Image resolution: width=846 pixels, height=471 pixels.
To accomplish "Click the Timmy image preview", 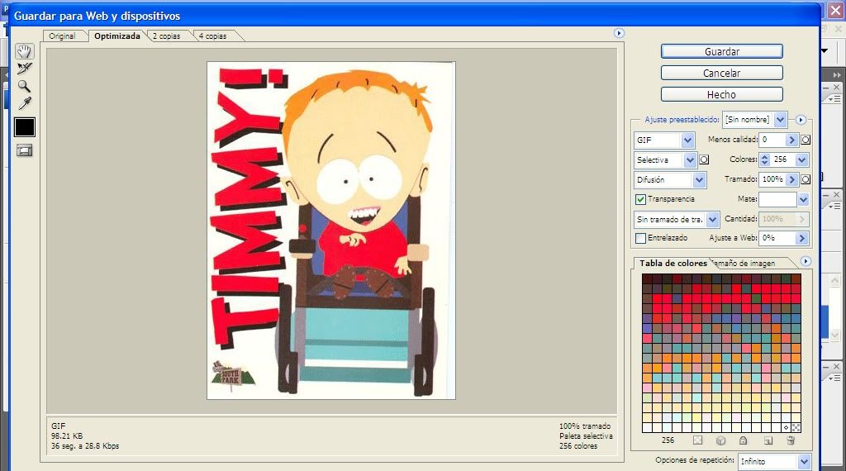I will 331,231.
